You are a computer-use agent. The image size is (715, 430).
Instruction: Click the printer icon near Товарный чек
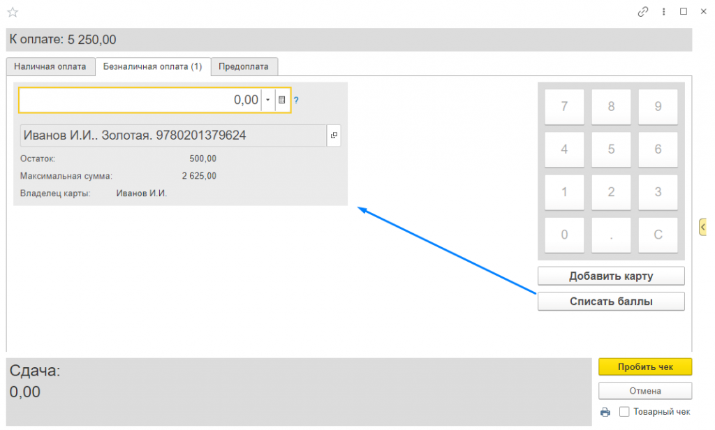click(605, 413)
